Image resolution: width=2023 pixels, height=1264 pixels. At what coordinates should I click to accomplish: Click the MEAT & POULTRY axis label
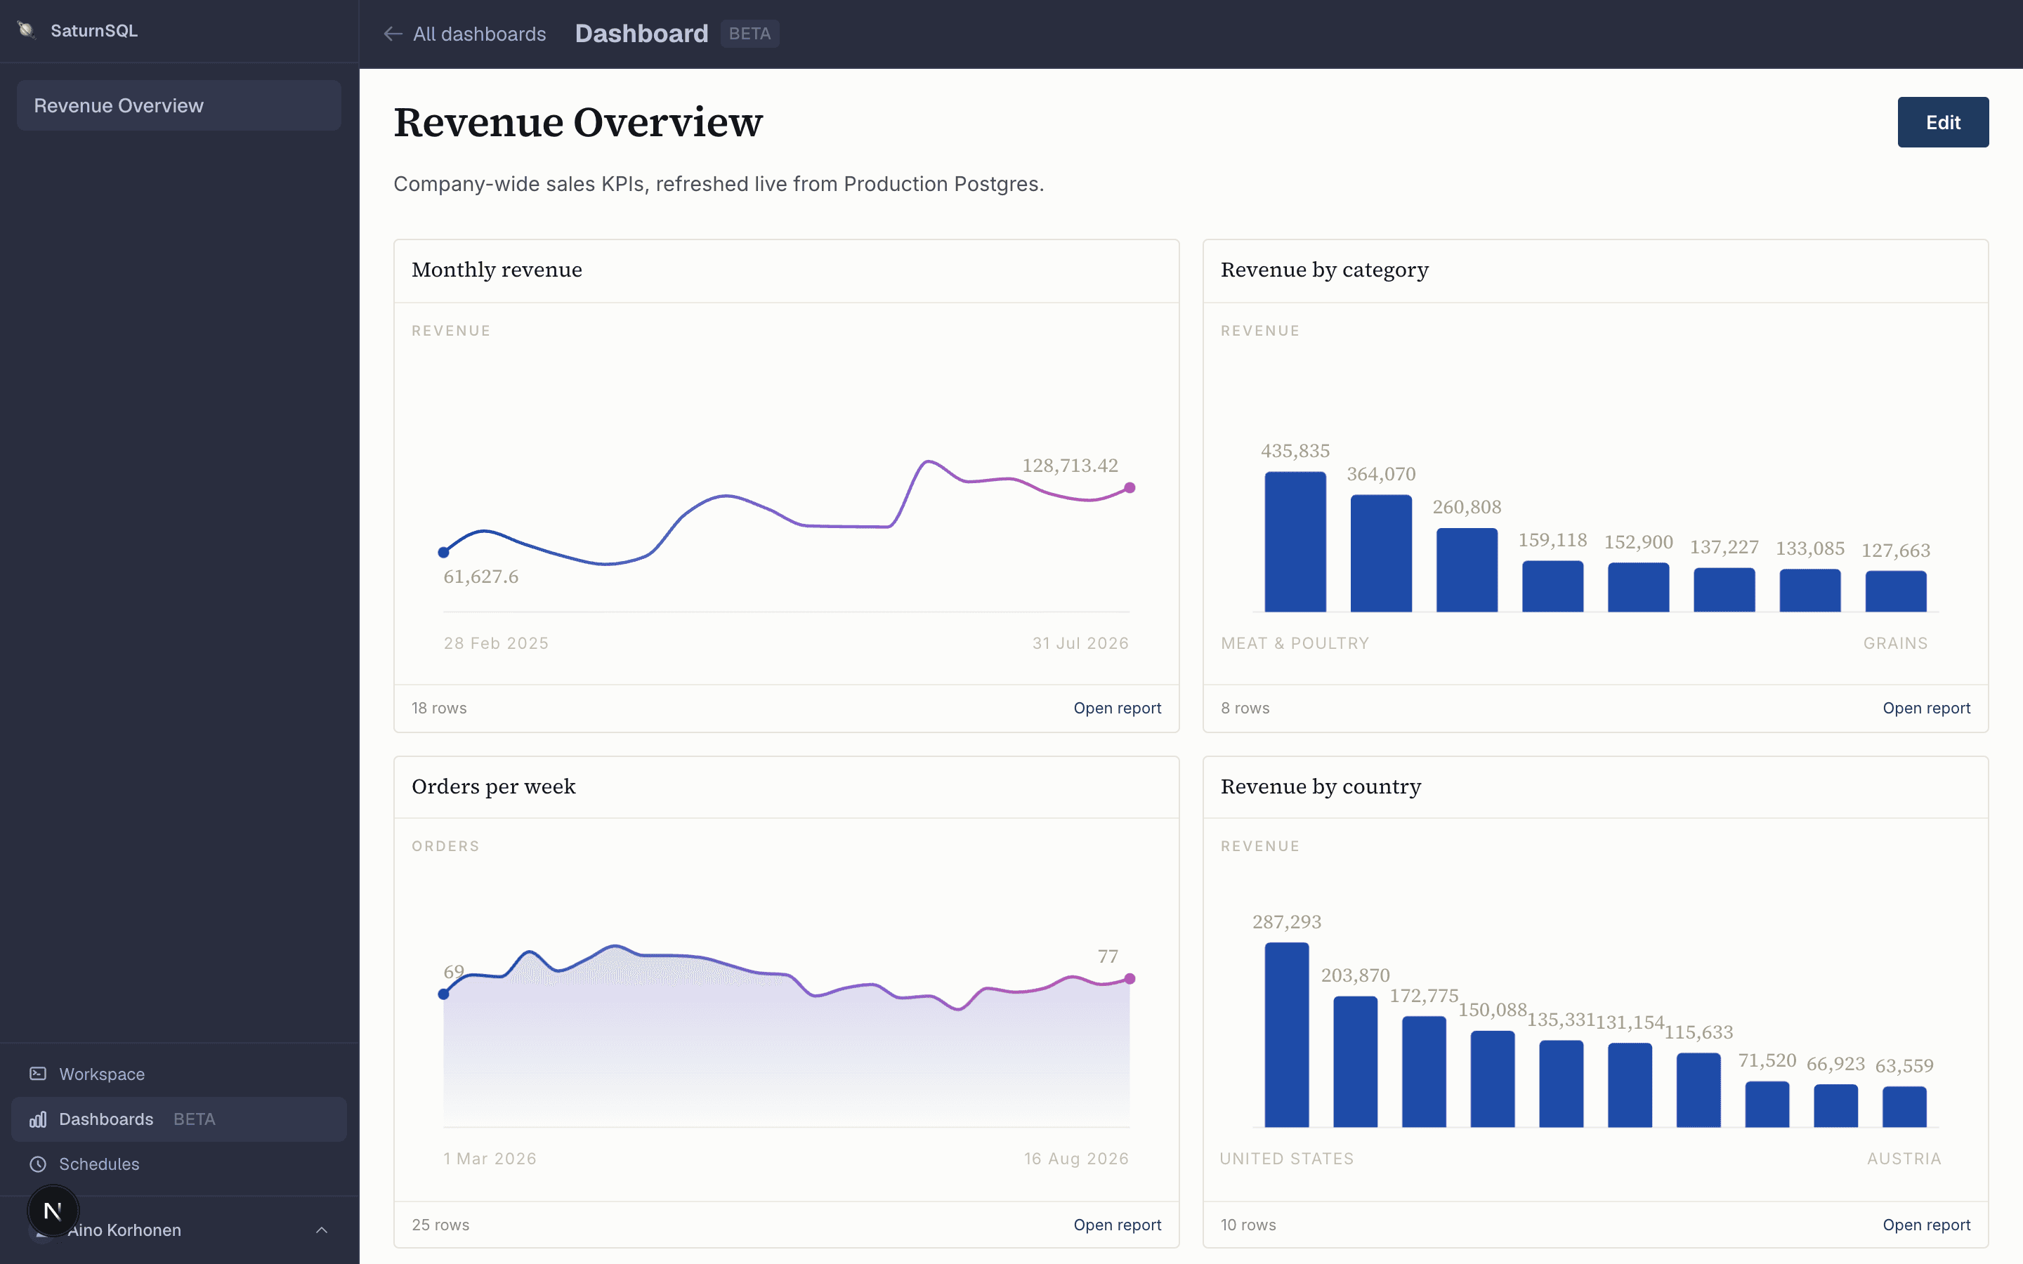[x=1295, y=643]
